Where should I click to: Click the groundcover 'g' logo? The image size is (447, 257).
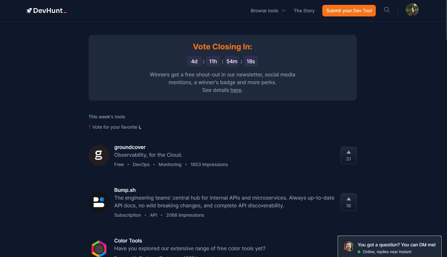click(x=99, y=155)
